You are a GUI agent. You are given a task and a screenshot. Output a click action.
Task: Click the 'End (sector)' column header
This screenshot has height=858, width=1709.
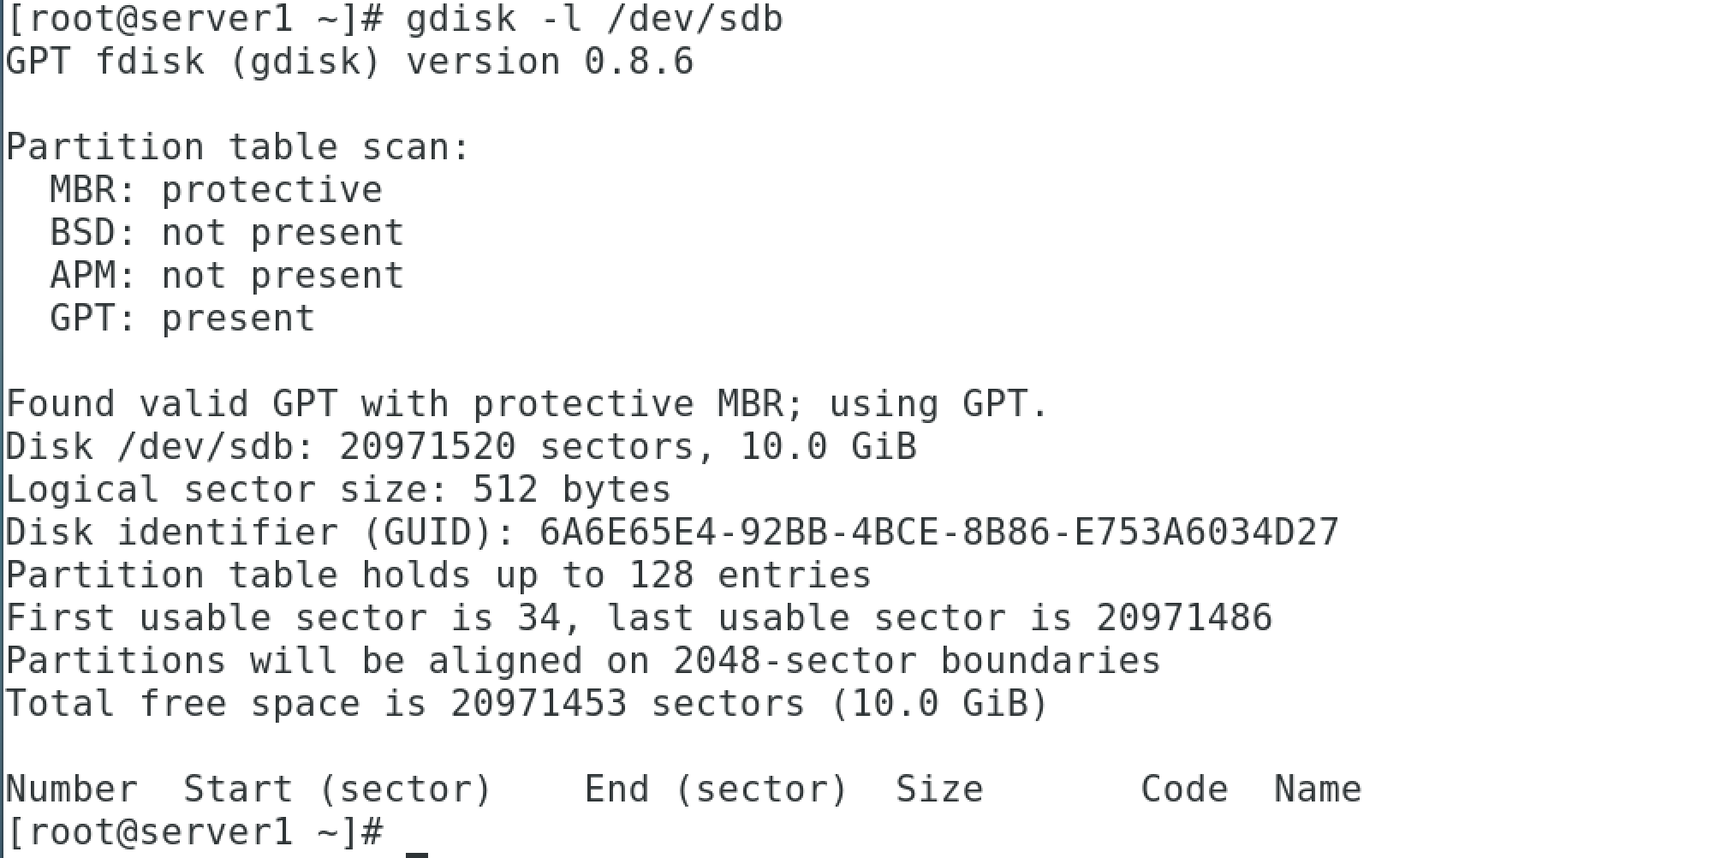click(x=717, y=789)
